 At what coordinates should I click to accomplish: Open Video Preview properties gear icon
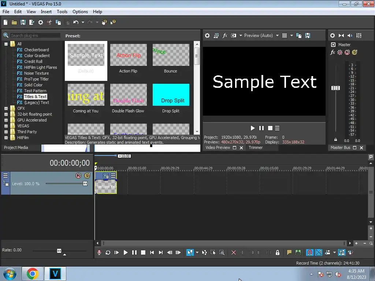207,35
